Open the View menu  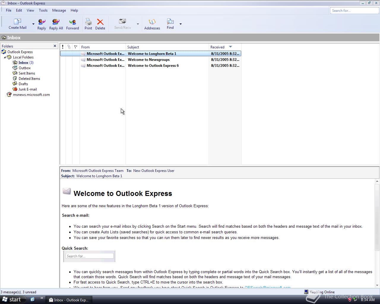click(x=30, y=10)
